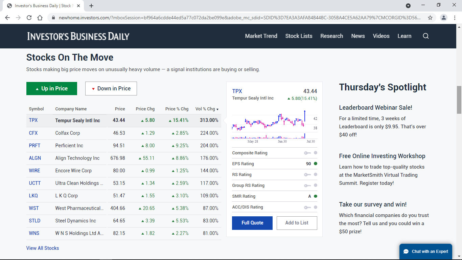Sort by Vol % Chg column arrow
The width and height of the screenshot is (462, 260).
pyautogui.click(x=217, y=109)
